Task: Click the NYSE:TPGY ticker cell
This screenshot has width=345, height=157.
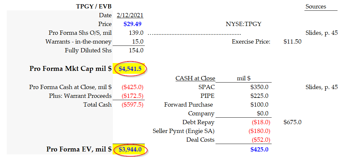Action: [x=243, y=24]
